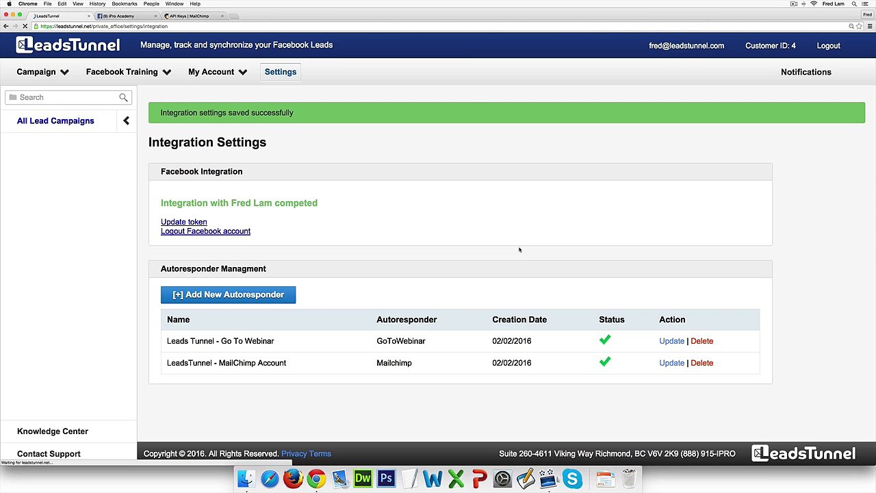Click the page zoom icon in address bar
The image size is (876, 493).
point(851,26)
